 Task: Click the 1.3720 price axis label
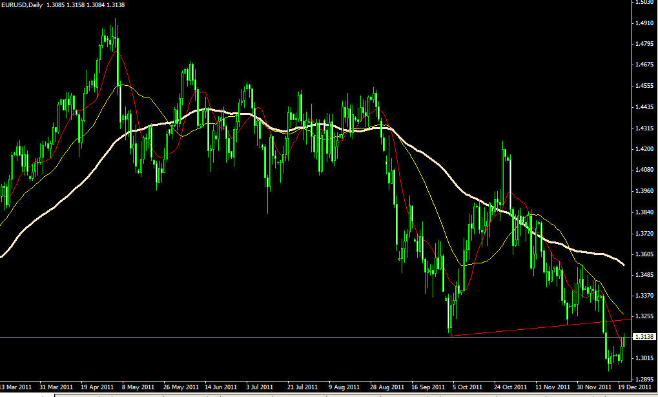[x=644, y=233]
